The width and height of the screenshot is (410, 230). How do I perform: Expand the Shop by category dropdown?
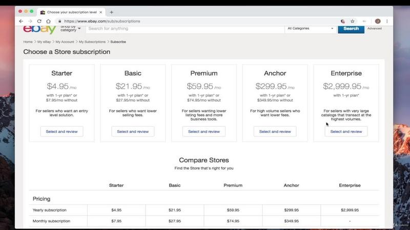point(70,29)
